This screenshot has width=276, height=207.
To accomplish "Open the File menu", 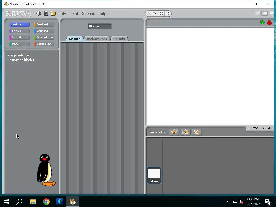I will [63, 13].
